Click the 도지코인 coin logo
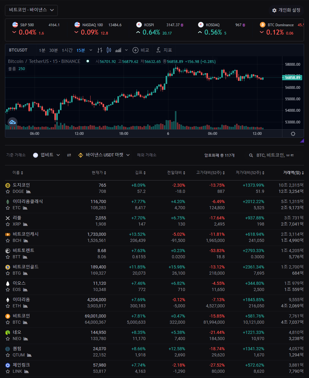 tap(8, 185)
